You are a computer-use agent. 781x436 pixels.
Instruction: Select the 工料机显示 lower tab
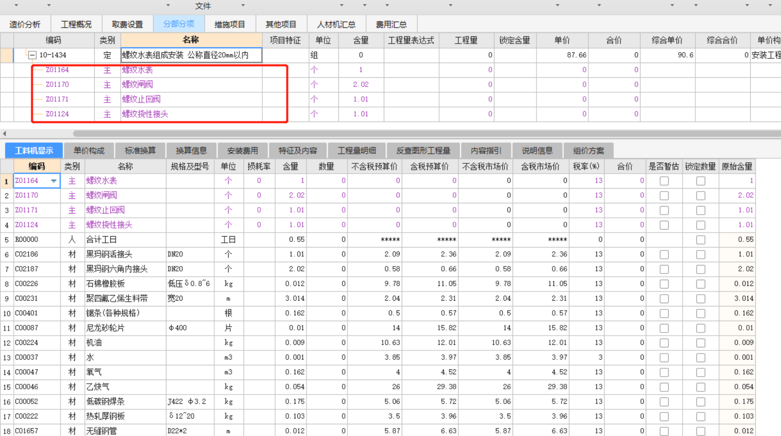click(x=34, y=151)
